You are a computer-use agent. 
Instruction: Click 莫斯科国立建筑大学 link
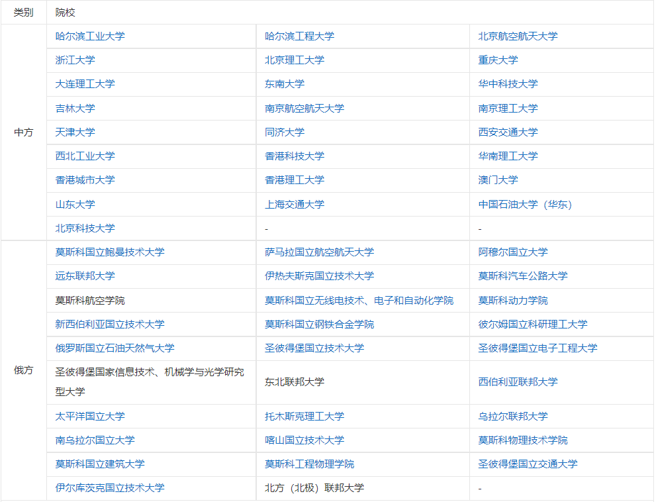click(100, 464)
